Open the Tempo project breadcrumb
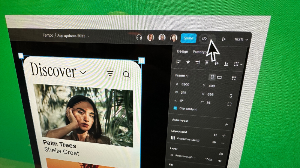The height and width of the screenshot is (168, 300). tap(48, 35)
